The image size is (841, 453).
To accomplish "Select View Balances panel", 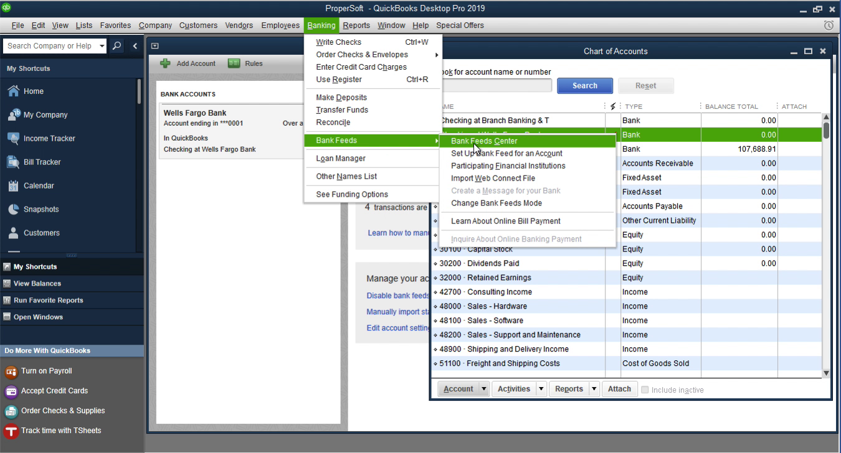I will (72, 283).
